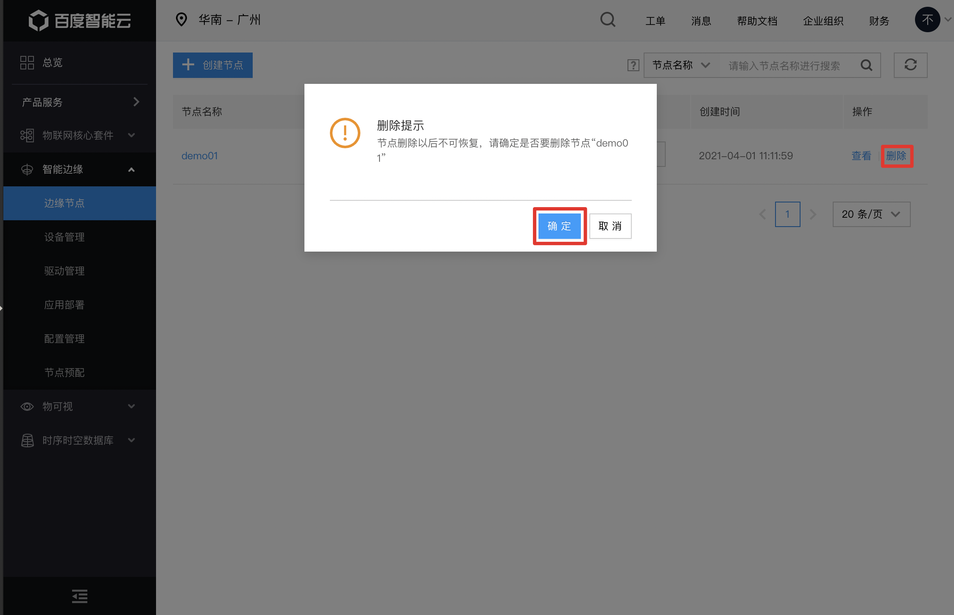954x615 pixels.
Task: Open the 节点名称 search type dropdown
Action: coord(681,65)
